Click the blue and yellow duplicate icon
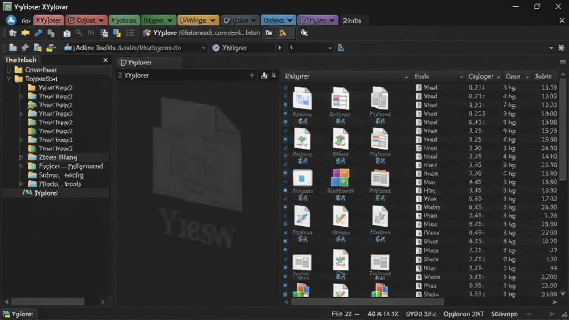Image resolution: width=569 pixels, height=320 pixels. click(x=117, y=33)
